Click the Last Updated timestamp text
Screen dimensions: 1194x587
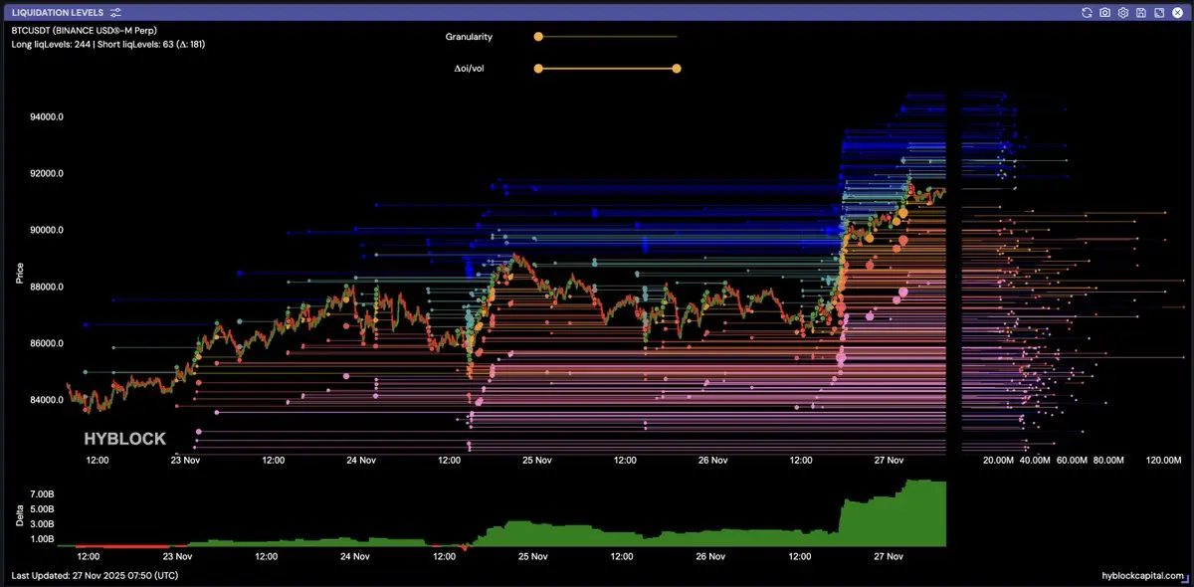coord(97,575)
